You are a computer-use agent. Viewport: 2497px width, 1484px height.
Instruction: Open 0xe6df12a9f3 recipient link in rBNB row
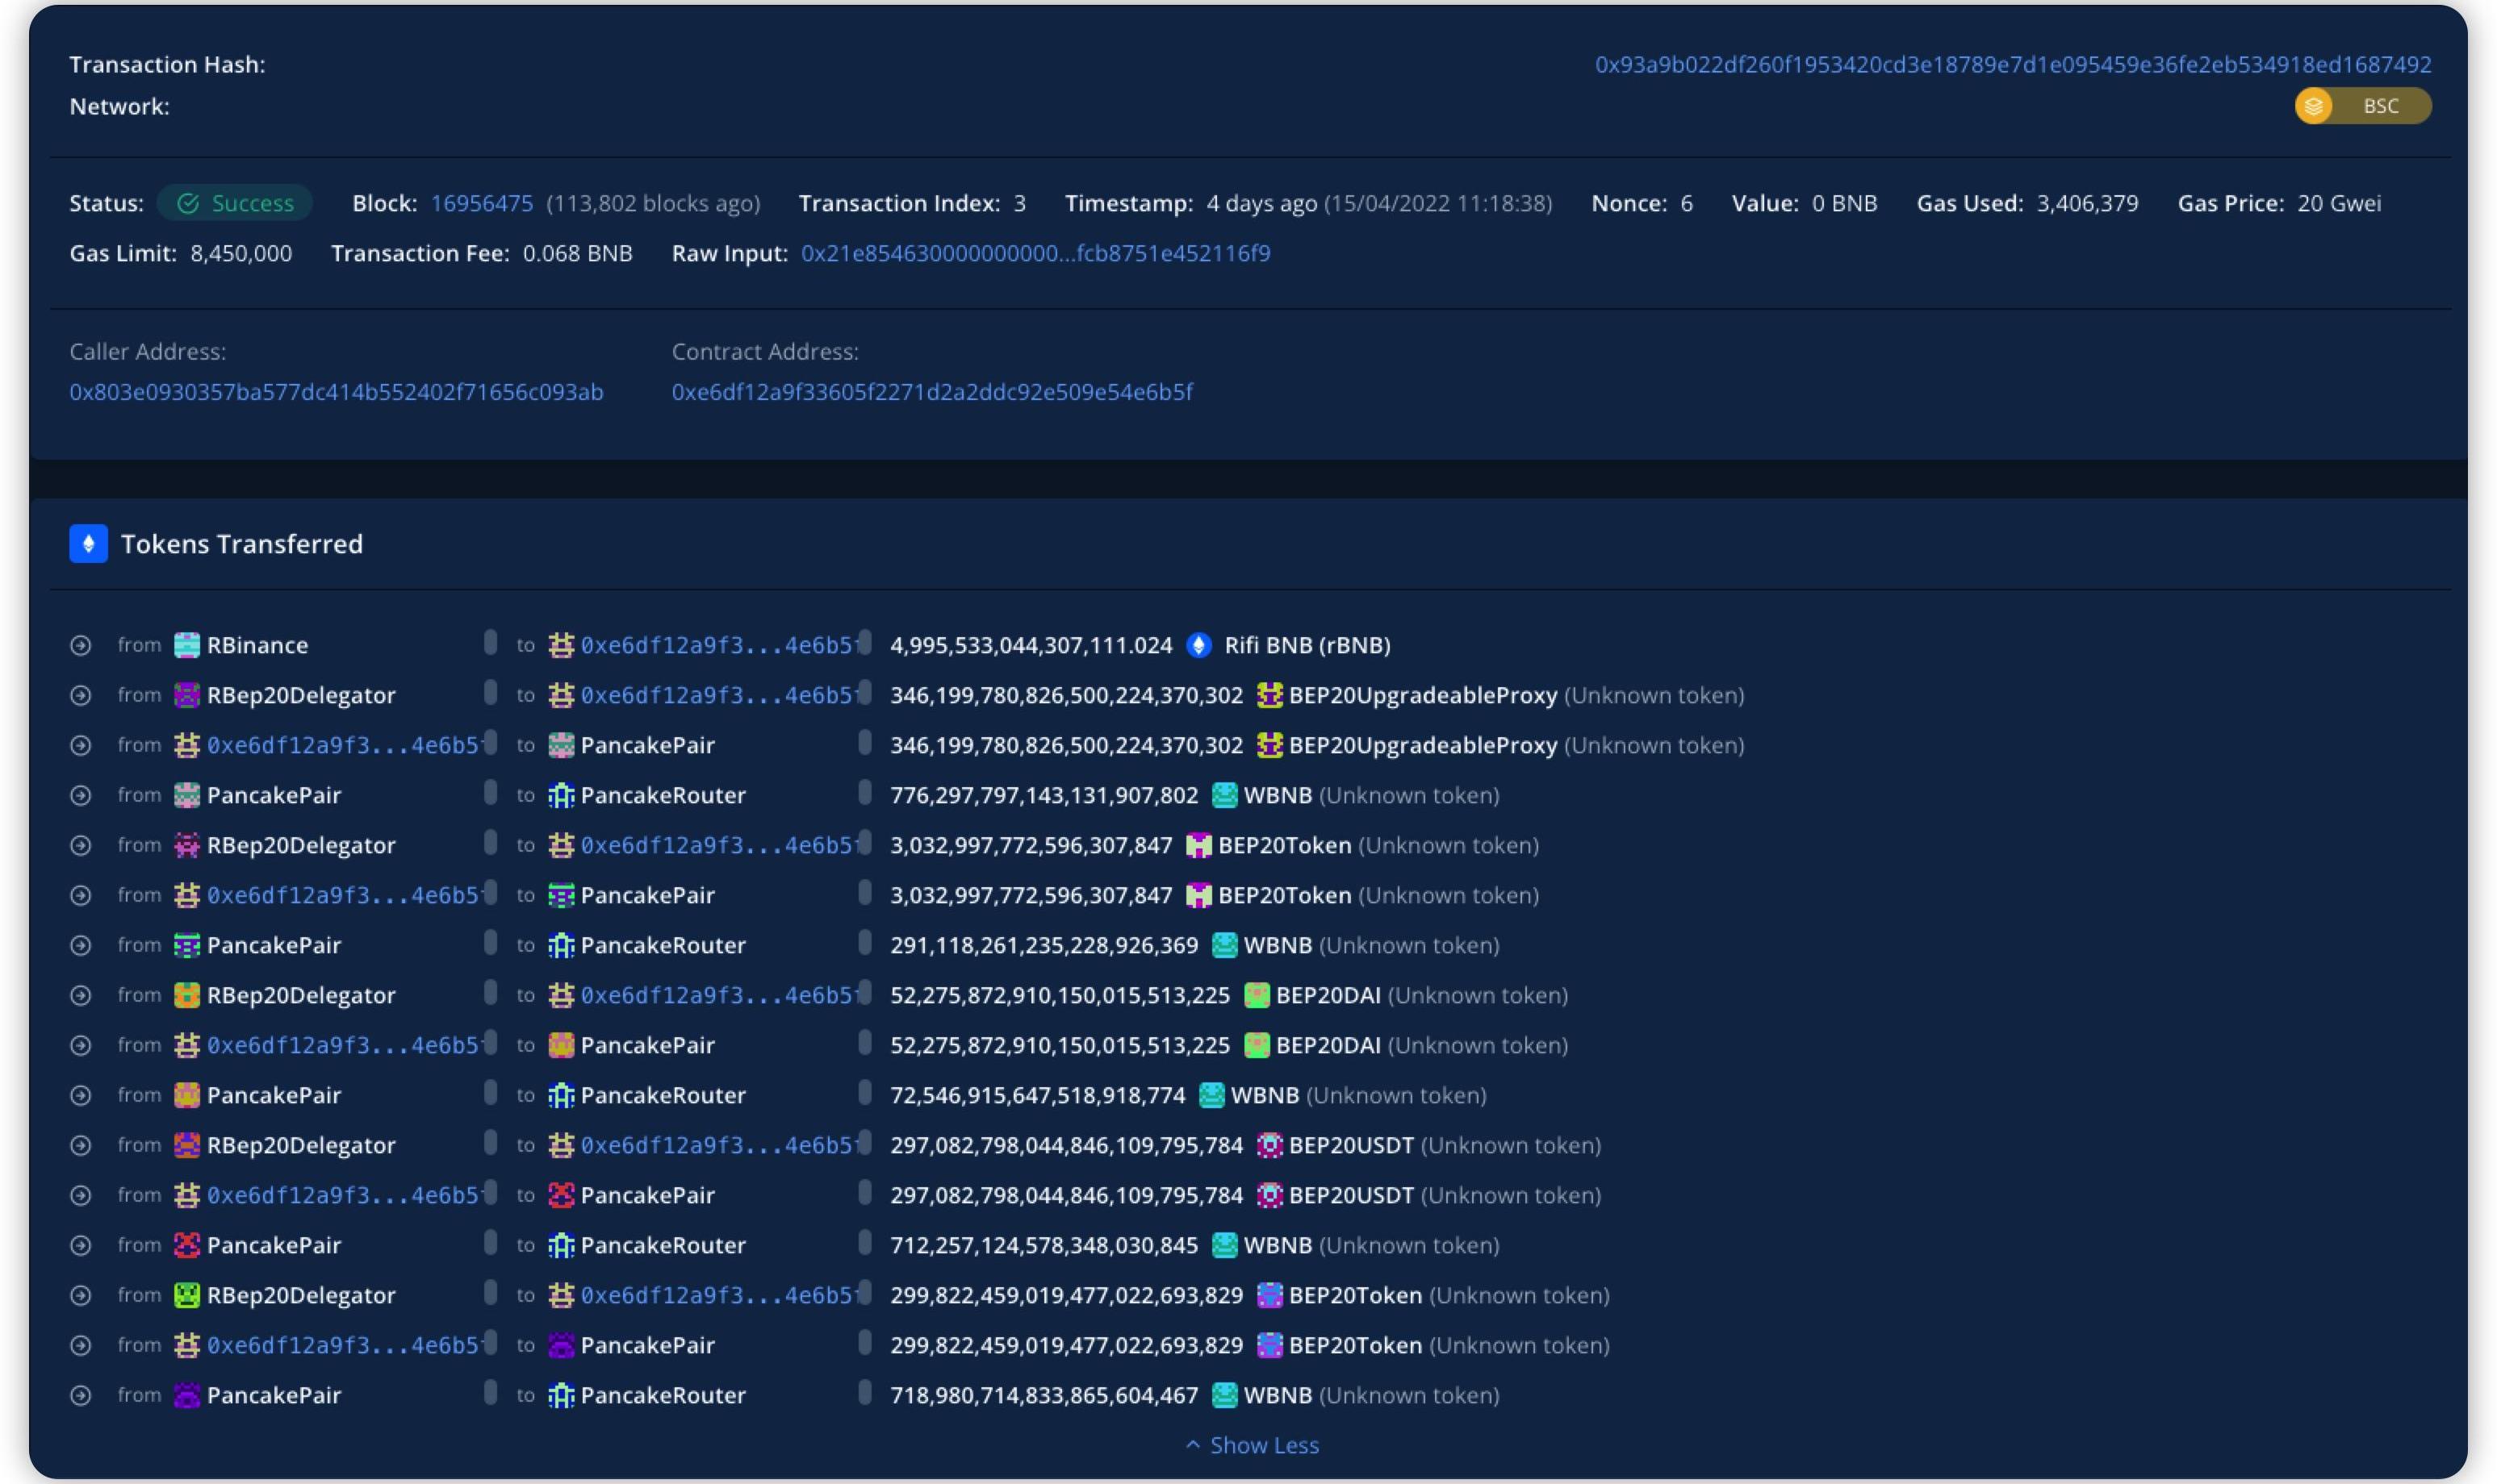coord(718,645)
